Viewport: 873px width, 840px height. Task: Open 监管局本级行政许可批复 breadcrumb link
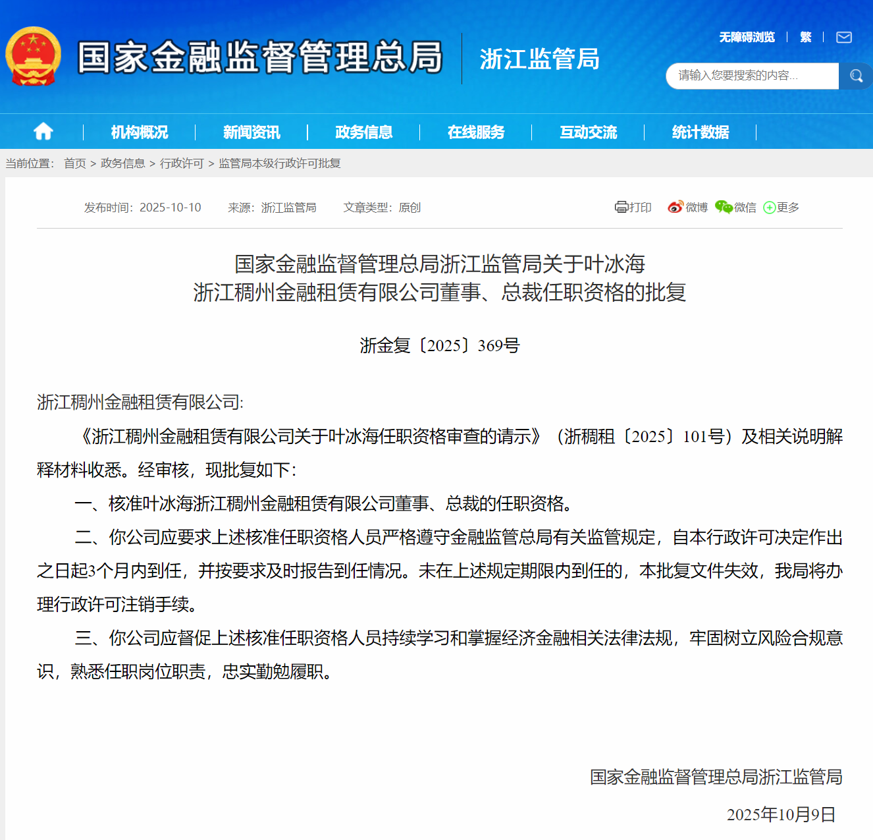click(280, 163)
